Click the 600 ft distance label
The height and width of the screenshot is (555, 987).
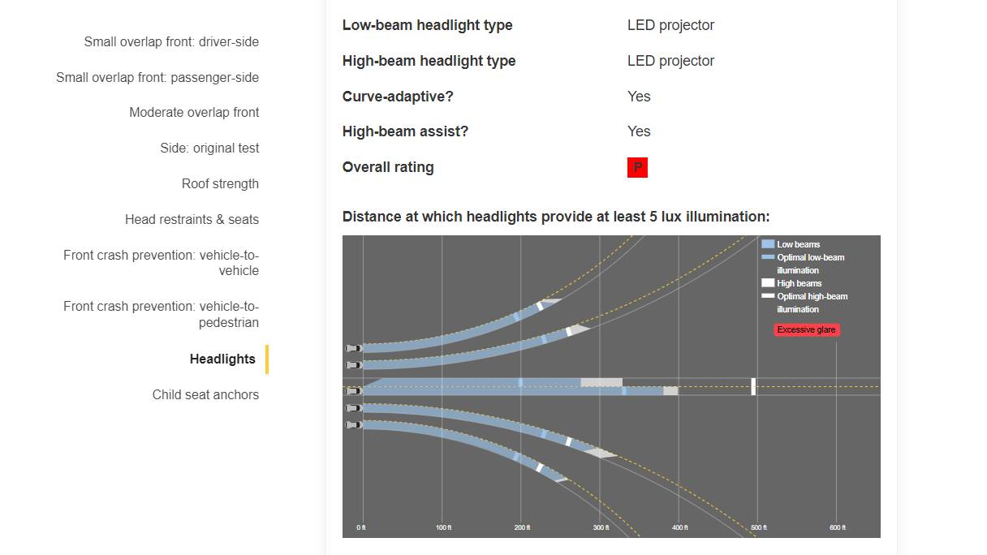837,528
